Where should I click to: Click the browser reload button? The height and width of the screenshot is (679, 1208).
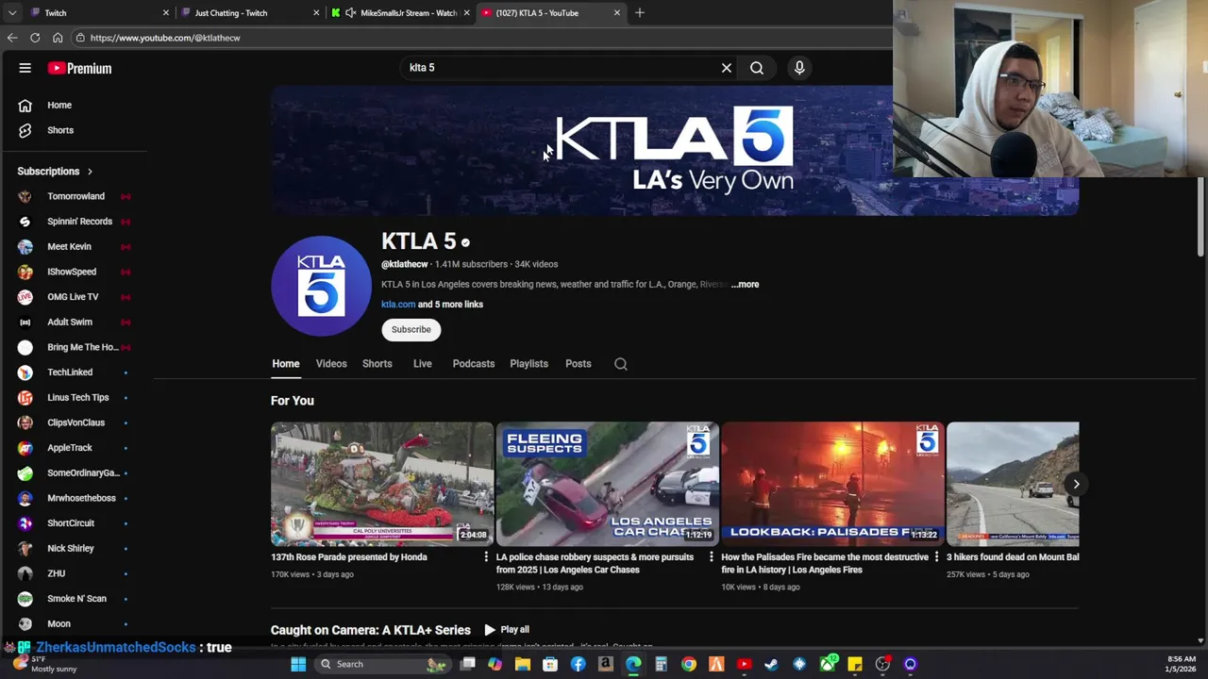tap(35, 38)
